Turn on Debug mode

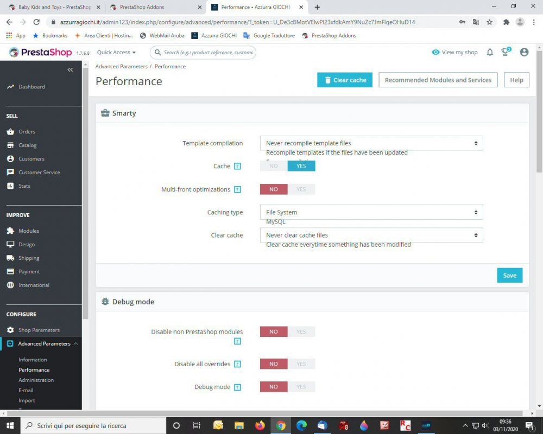click(x=301, y=386)
